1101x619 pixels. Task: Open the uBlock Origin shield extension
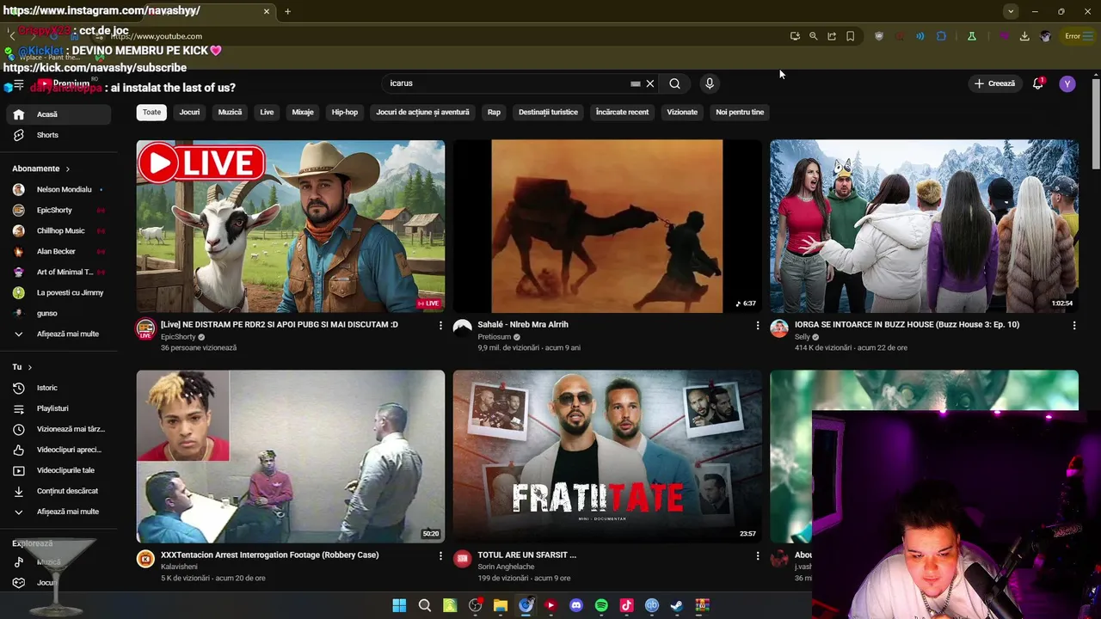click(x=878, y=36)
